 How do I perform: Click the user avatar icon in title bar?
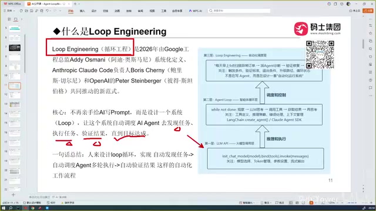click(348, 4)
